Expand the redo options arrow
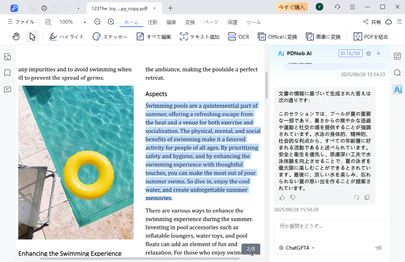 pos(78,8)
